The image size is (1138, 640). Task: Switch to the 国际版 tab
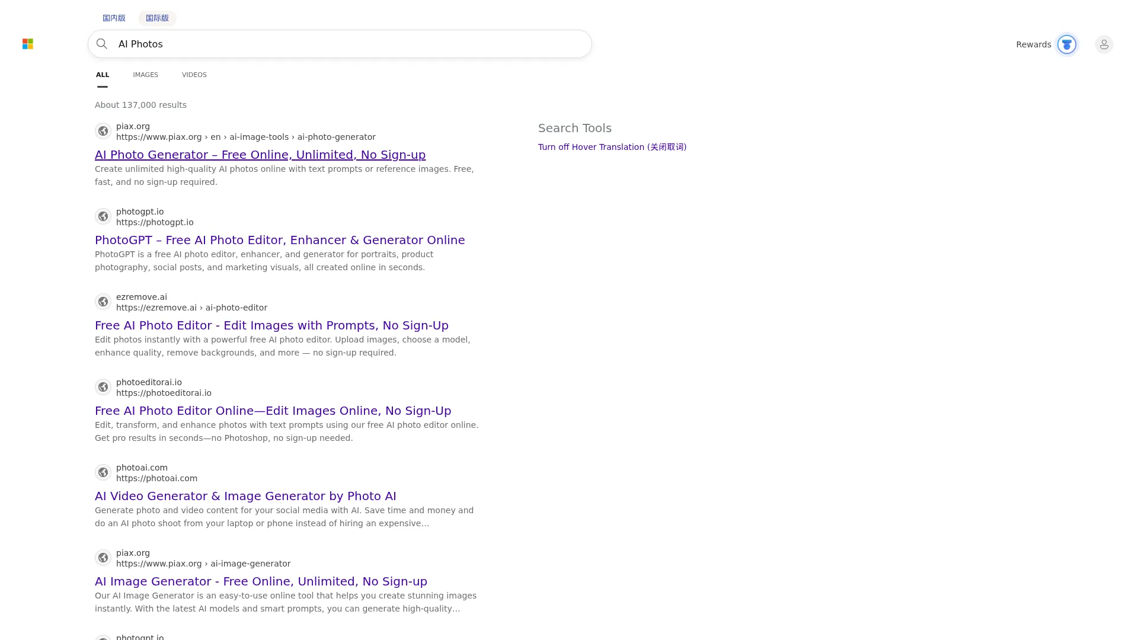click(157, 18)
